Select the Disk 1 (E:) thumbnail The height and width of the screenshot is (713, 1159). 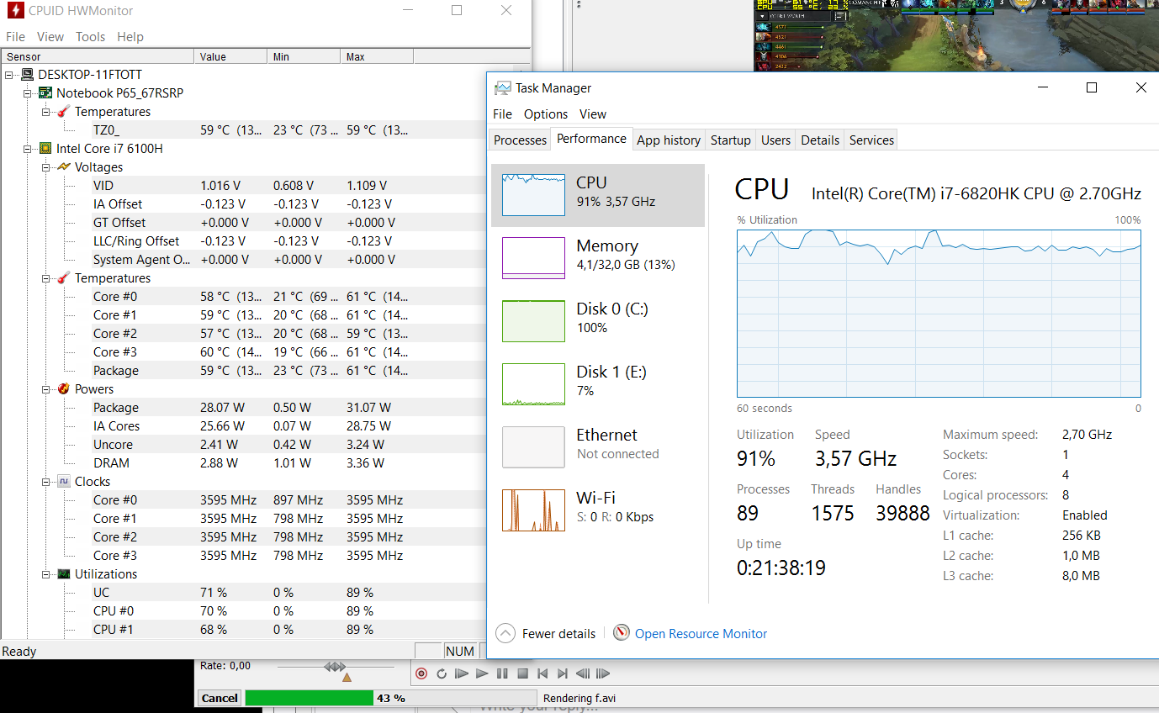pos(533,384)
